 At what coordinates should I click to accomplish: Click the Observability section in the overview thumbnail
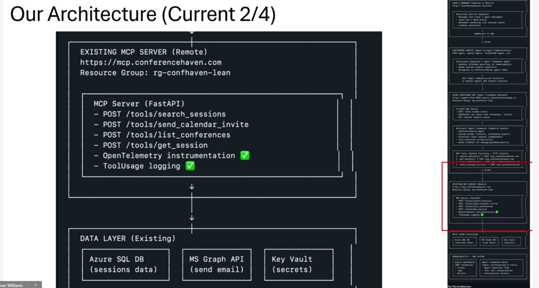pyautogui.click(x=490, y=267)
